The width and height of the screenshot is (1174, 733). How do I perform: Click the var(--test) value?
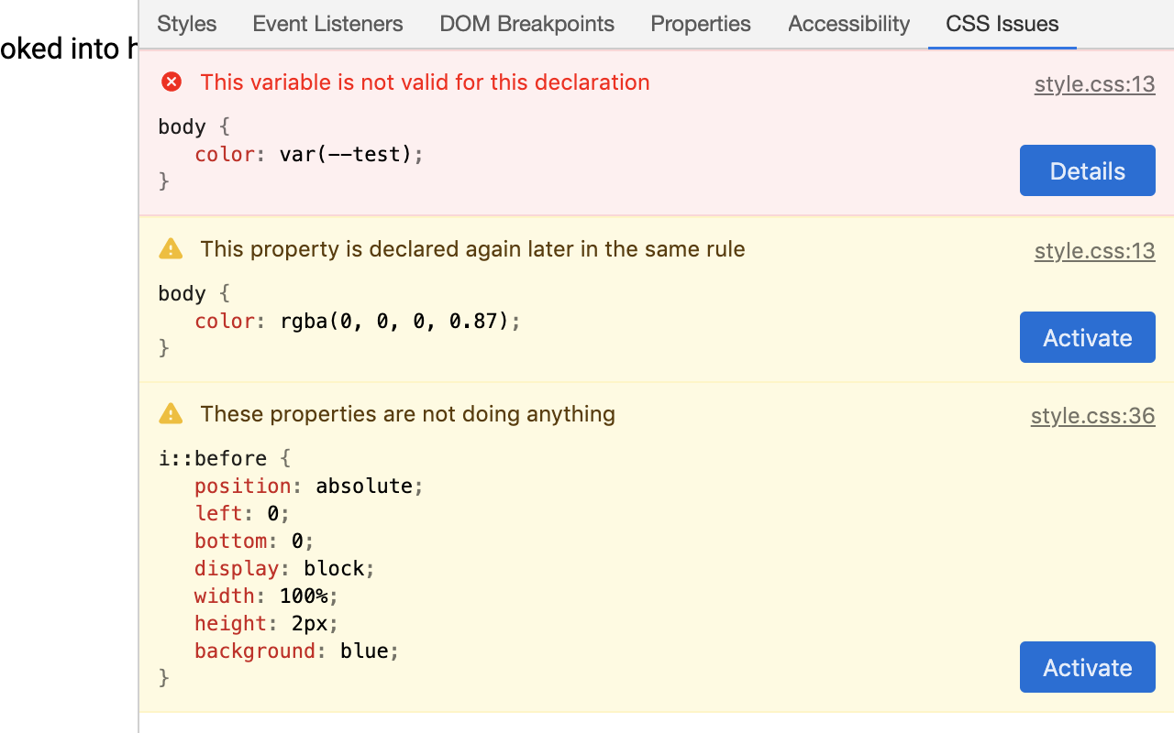pyautogui.click(x=346, y=154)
